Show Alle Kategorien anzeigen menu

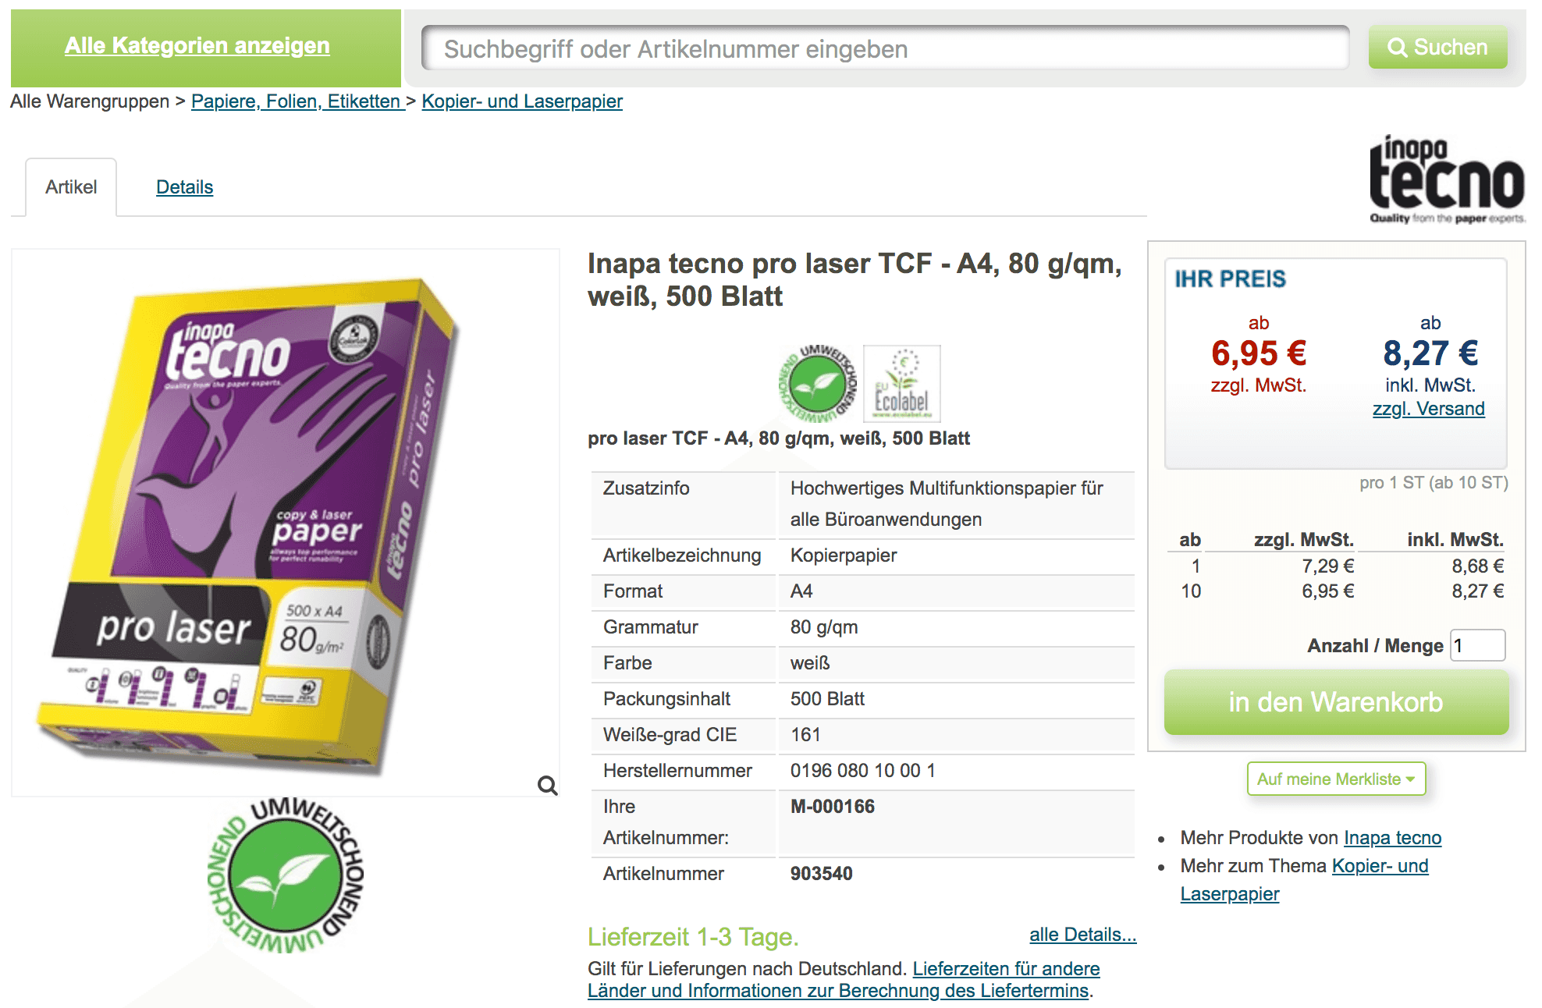[197, 45]
